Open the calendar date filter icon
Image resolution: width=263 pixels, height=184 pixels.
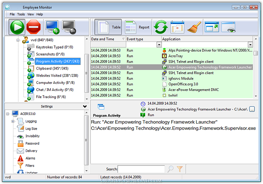click(x=177, y=27)
